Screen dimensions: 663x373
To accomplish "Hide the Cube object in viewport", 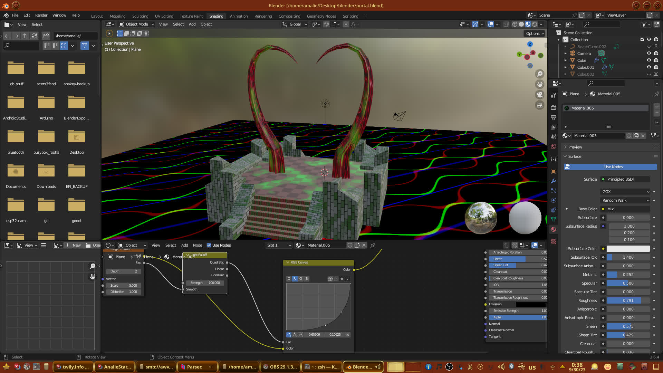I will point(649,60).
